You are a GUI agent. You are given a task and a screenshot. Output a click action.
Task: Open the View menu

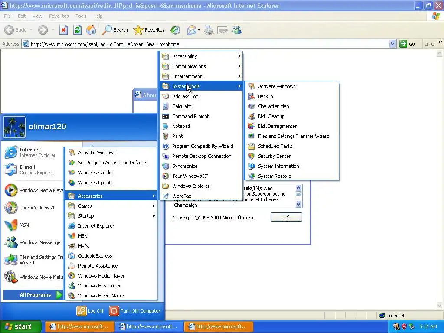pyautogui.click(x=37, y=16)
